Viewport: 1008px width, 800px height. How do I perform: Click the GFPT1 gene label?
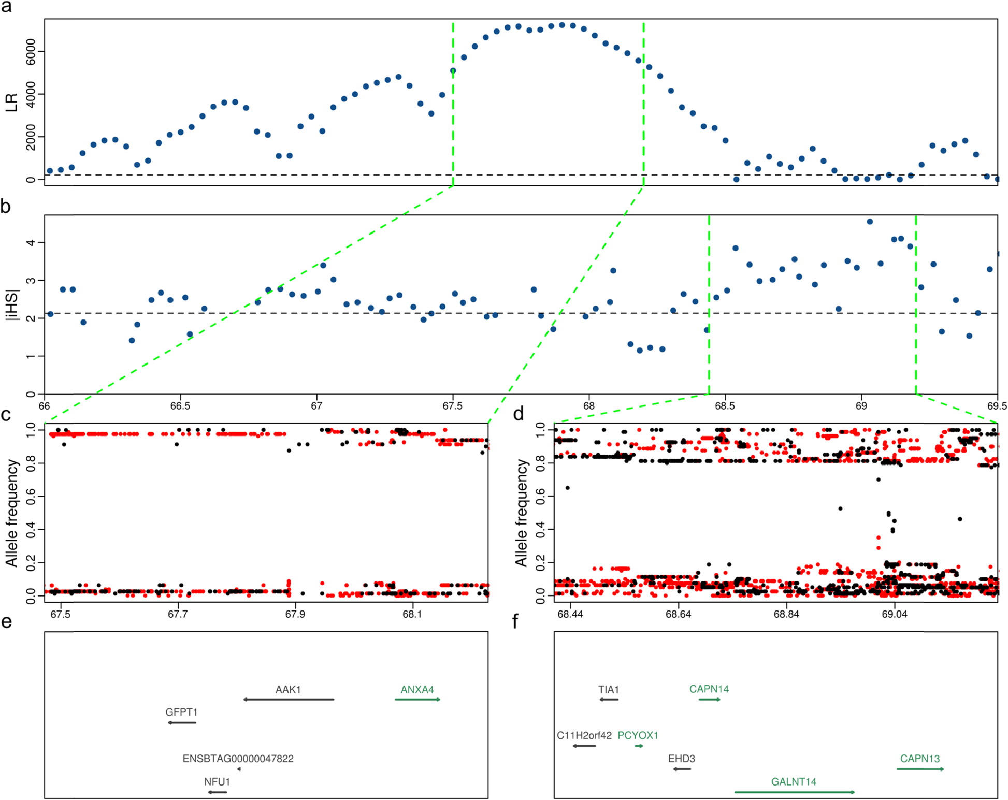coord(181,712)
